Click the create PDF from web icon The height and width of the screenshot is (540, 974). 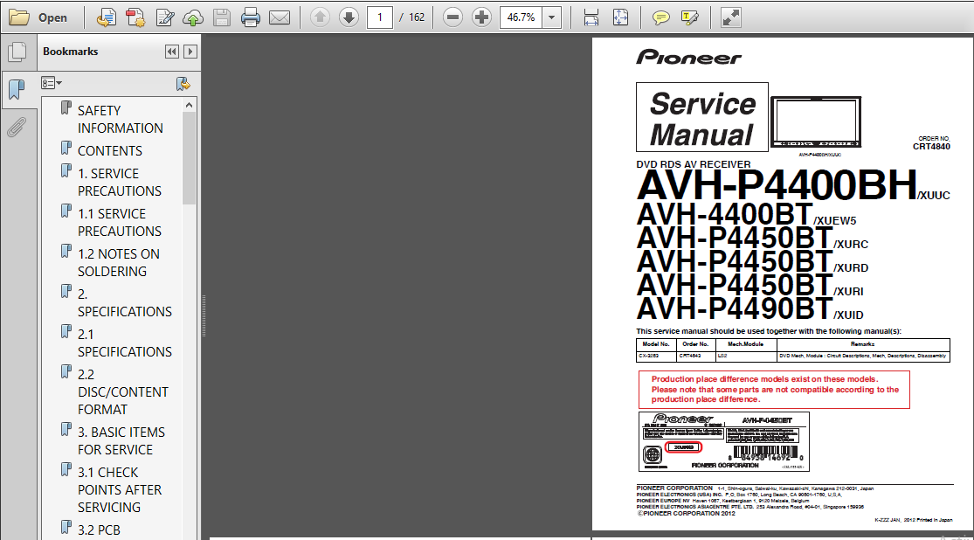(x=107, y=17)
